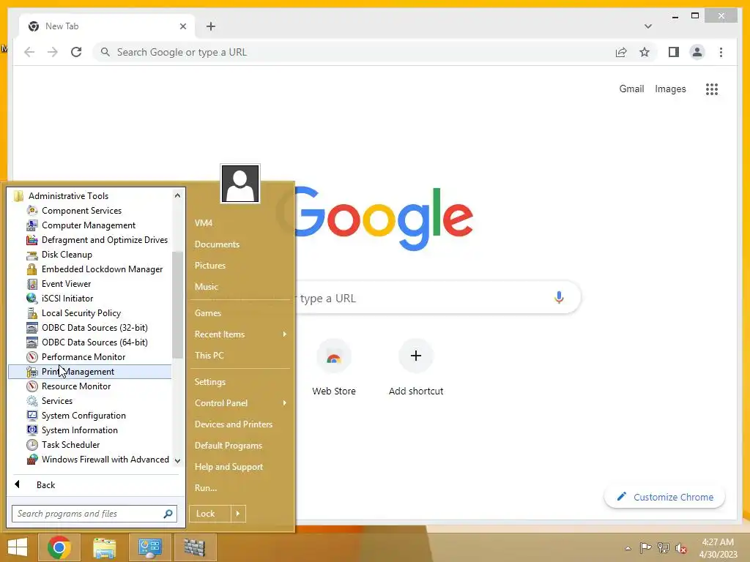Expand shutdown options arrow beside Lock

(x=238, y=514)
